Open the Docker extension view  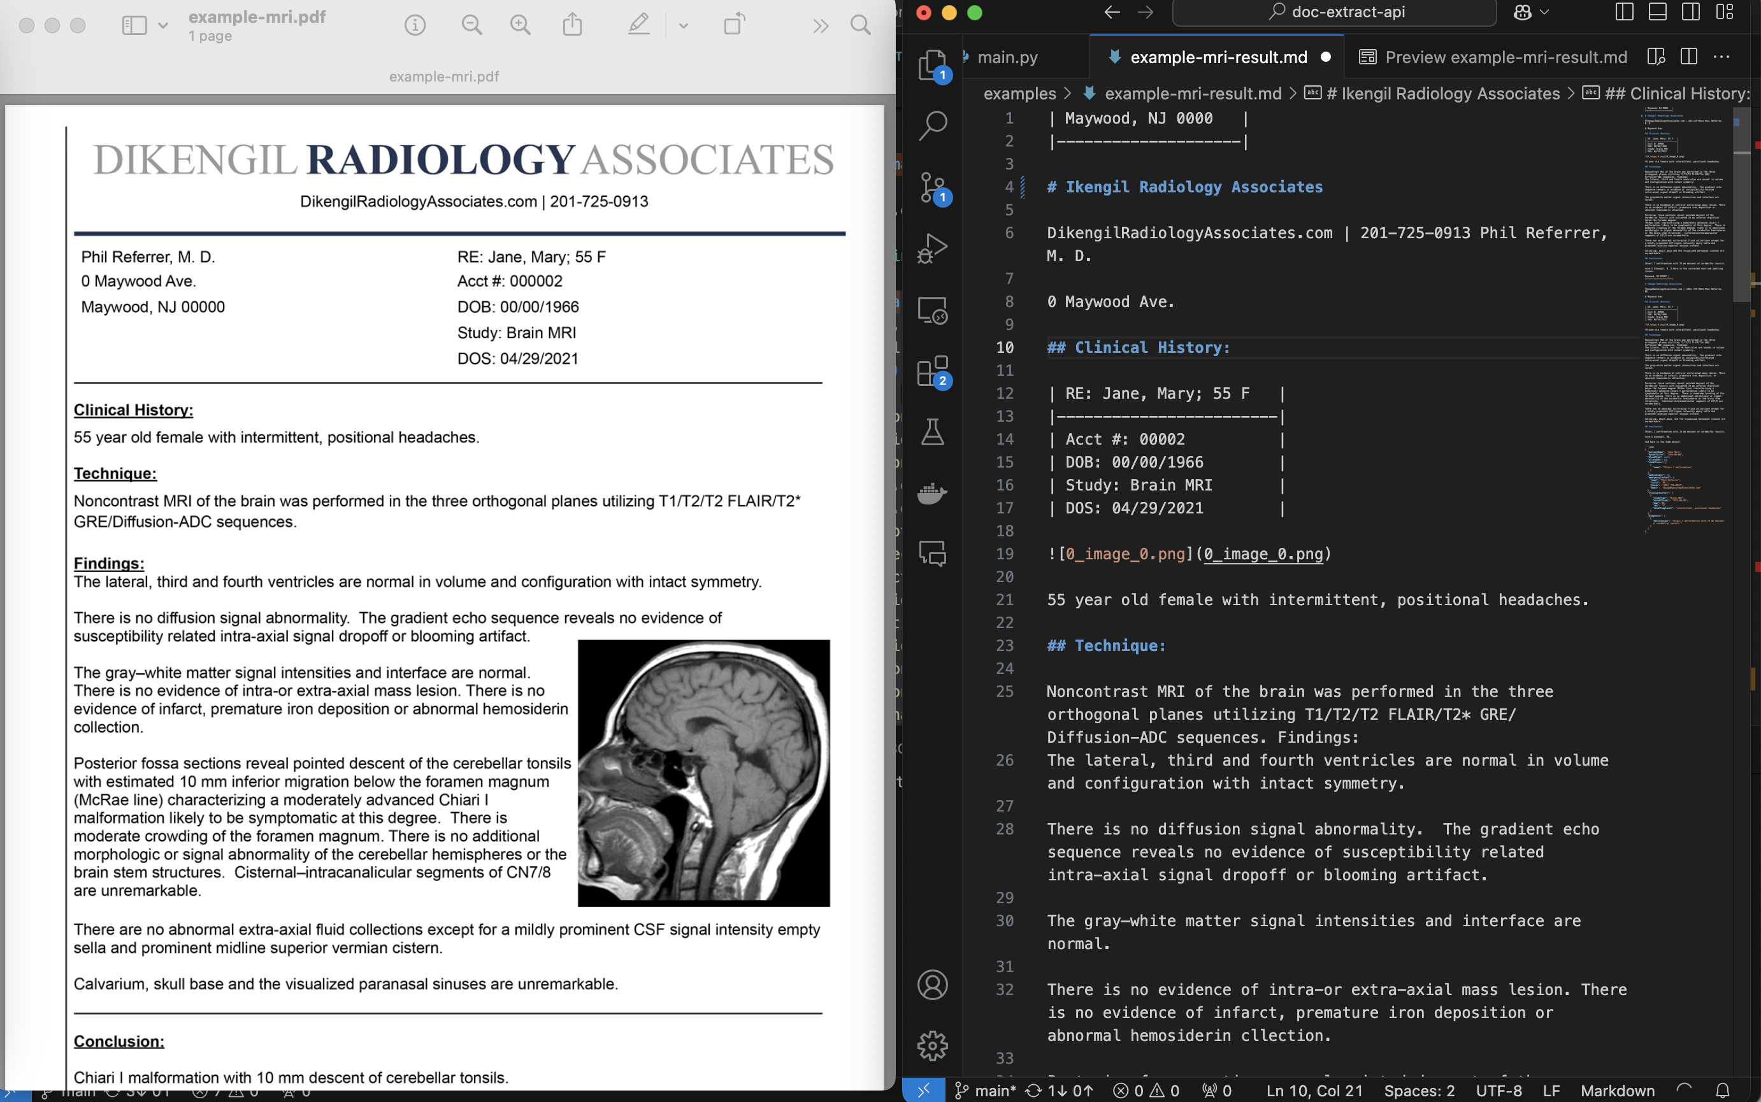934,494
